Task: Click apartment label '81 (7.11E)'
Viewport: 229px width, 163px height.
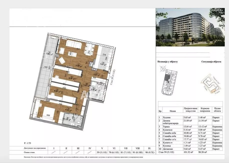Action: coord(126,152)
